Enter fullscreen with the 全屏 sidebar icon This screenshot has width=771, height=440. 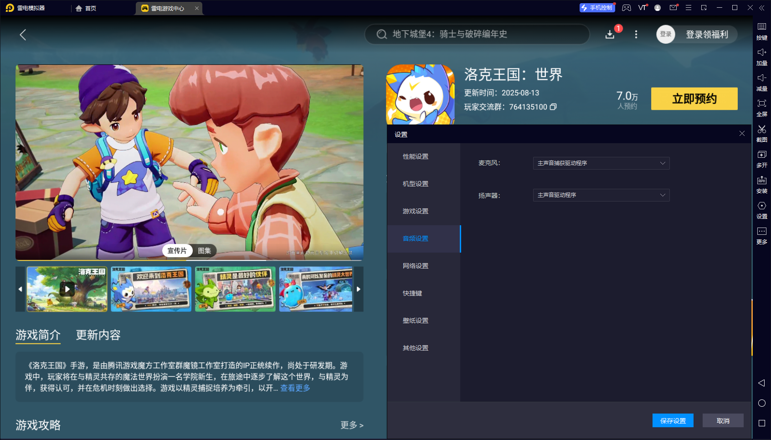[761, 107]
